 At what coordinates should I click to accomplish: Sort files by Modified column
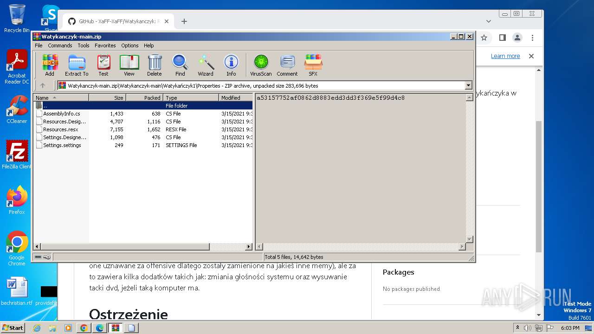236,97
